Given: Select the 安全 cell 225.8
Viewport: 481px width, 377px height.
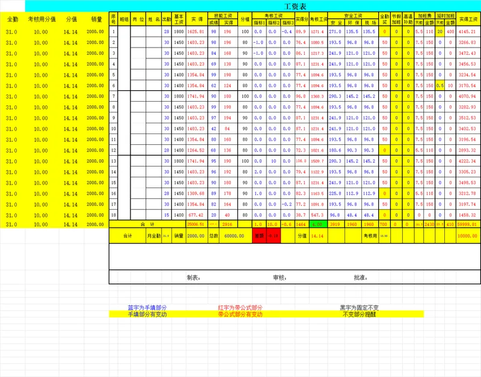Looking at the screenshot, I should click(x=335, y=194).
